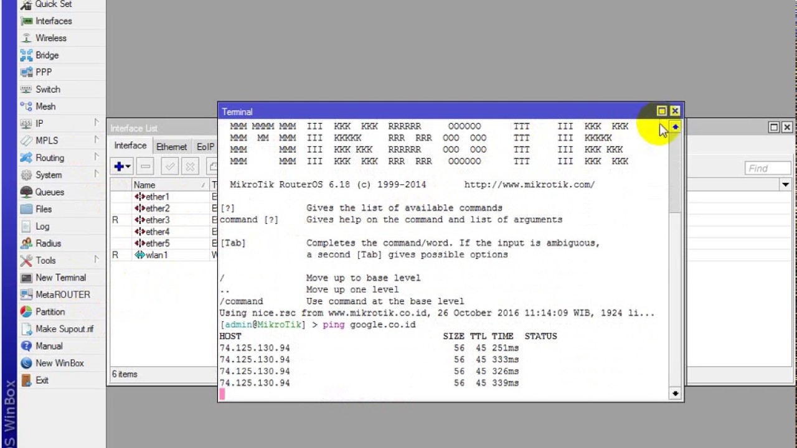Switch to the Interface tab

tap(130, 146)
